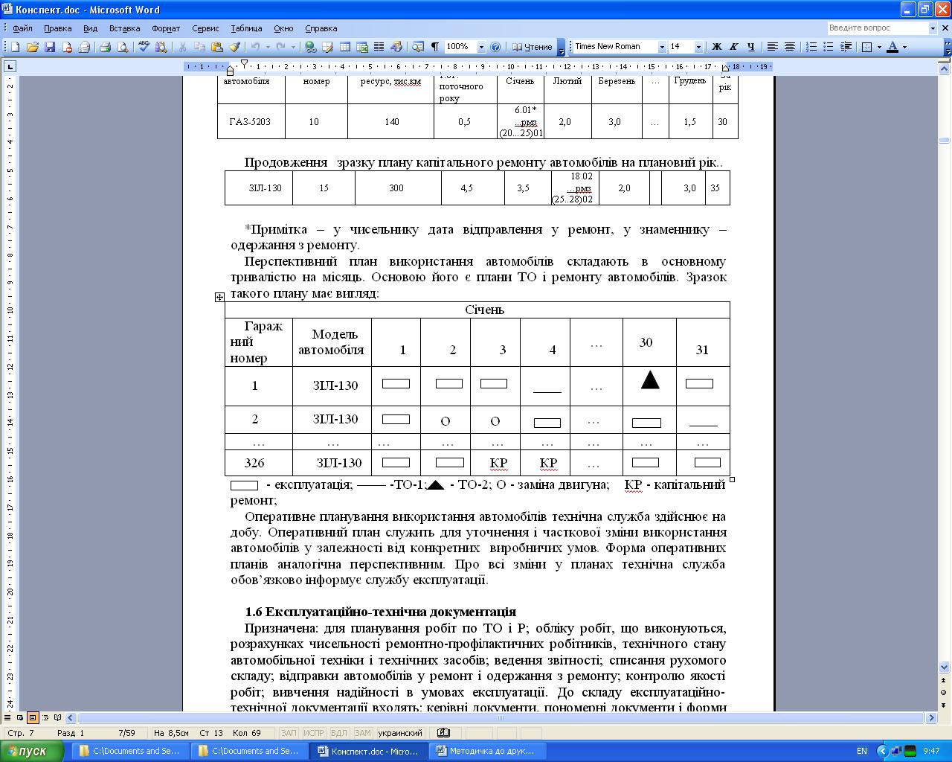Toggle italic (К) formatting
Viewport: 952px width, 762px height.
tap(734, 47)
